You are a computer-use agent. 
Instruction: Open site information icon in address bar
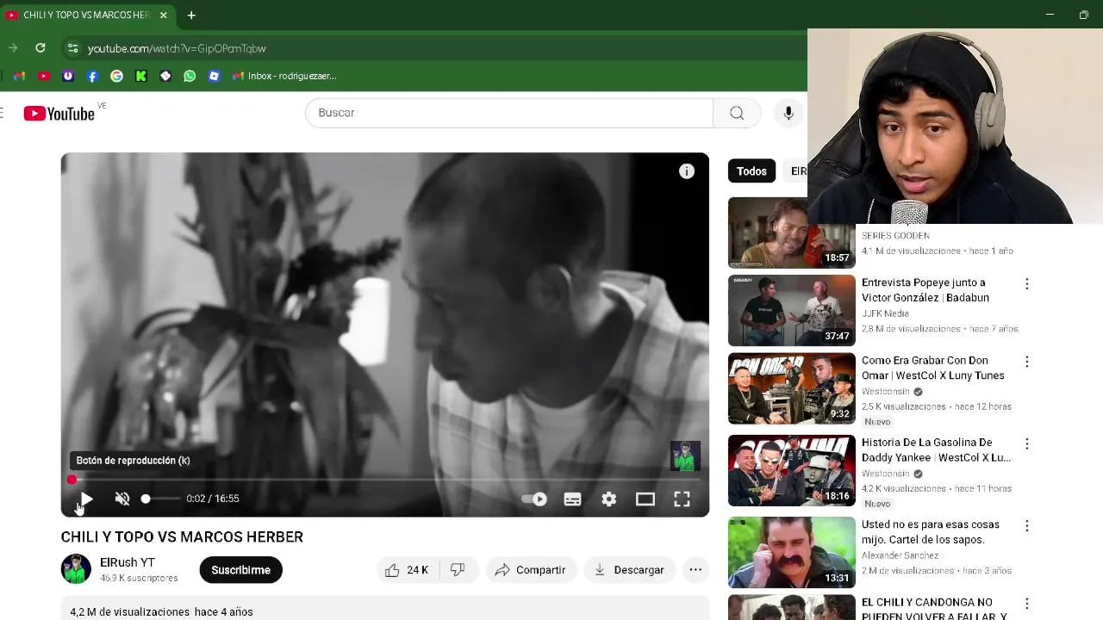(x=72, y=48)
